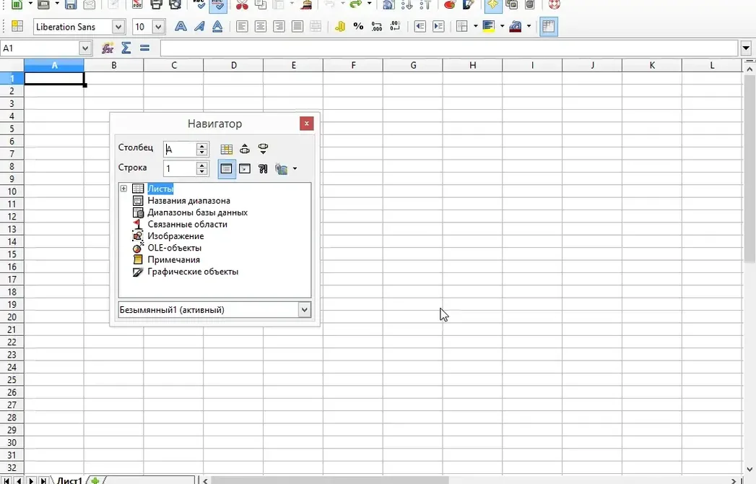This screenshot has width=756, height=484.
Task: Apply percent number format
Action: tap(358, 26)
